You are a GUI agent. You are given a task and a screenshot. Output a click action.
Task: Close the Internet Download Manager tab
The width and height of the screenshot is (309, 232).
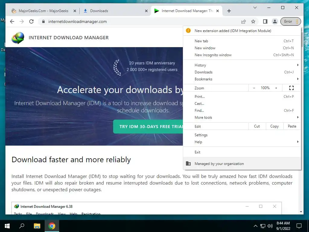pos(218,11)
